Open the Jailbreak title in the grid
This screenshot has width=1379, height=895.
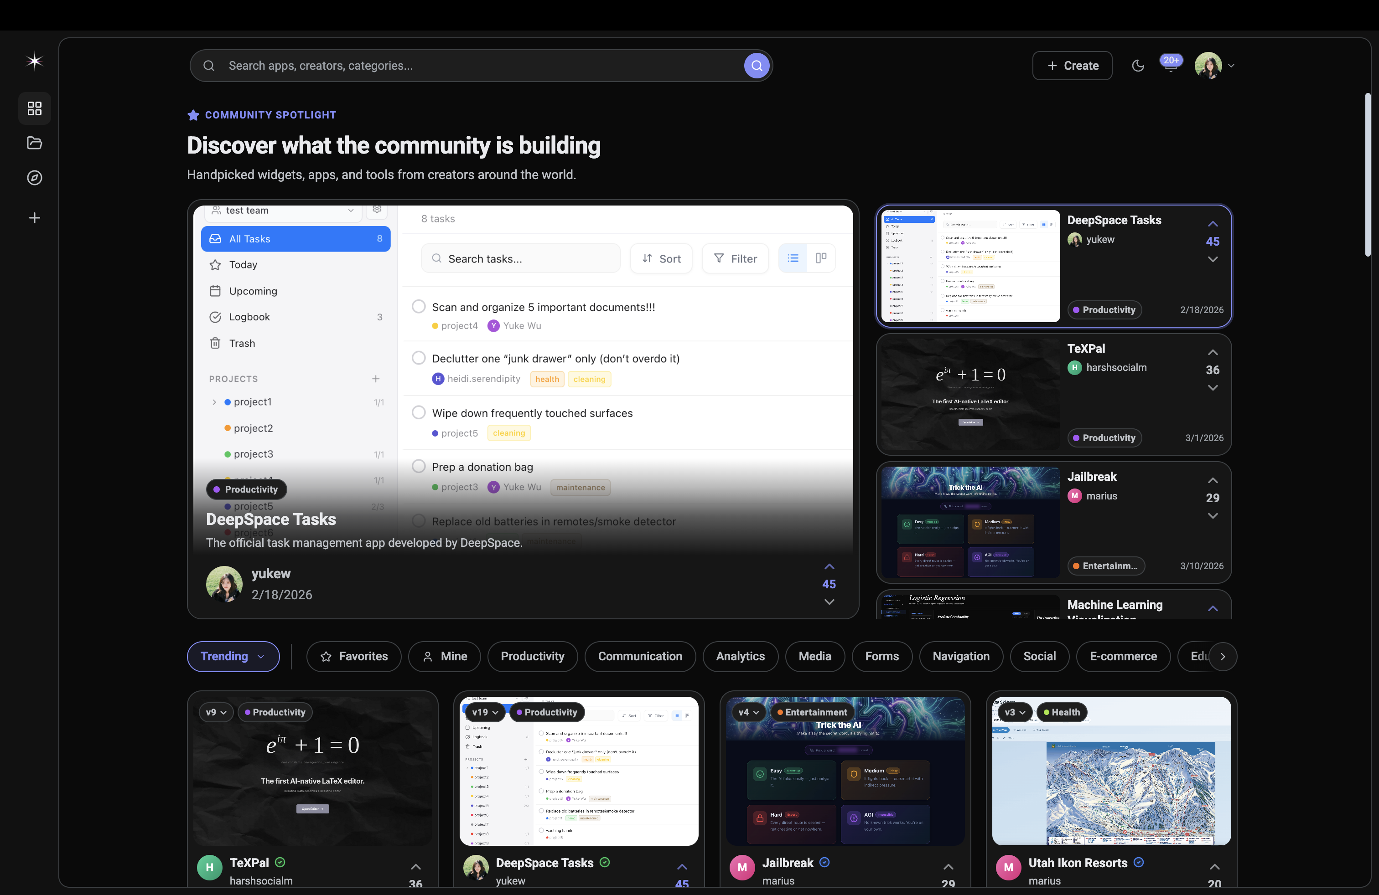[x=788, y=863]
